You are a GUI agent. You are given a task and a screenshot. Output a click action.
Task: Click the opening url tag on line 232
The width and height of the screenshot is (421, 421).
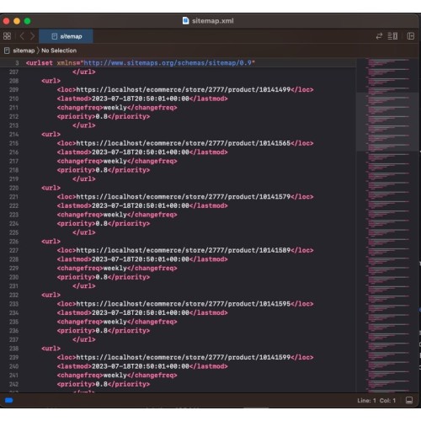click(x=51, y=295)
